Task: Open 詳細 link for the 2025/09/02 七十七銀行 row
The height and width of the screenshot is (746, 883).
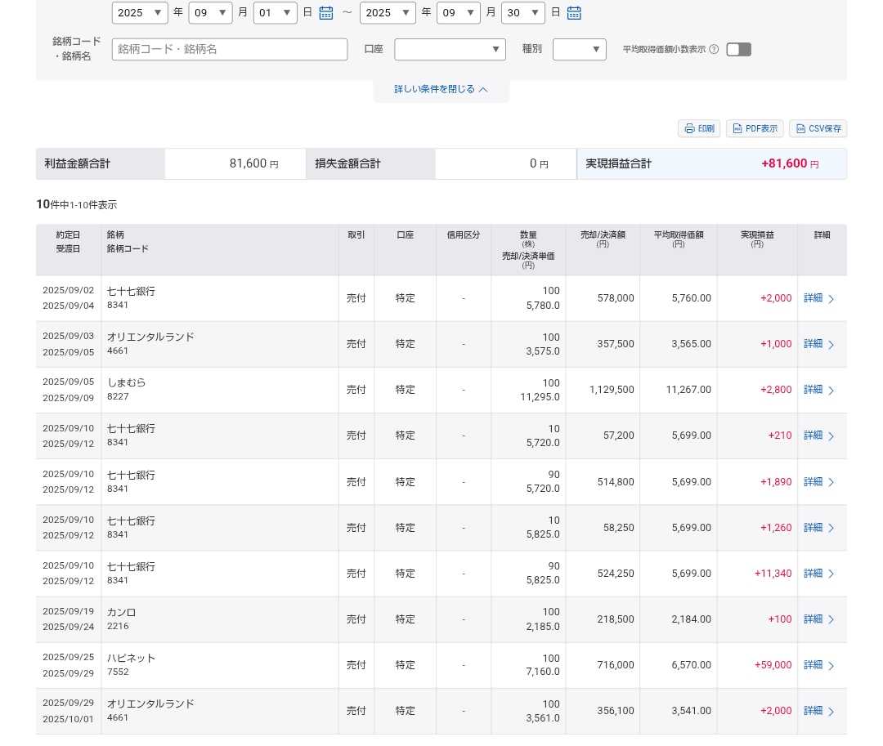Action: [813, 298]
